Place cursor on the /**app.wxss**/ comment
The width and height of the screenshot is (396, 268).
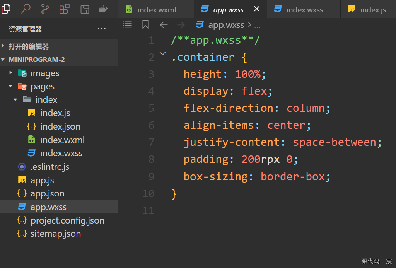[x=215, y=40]
